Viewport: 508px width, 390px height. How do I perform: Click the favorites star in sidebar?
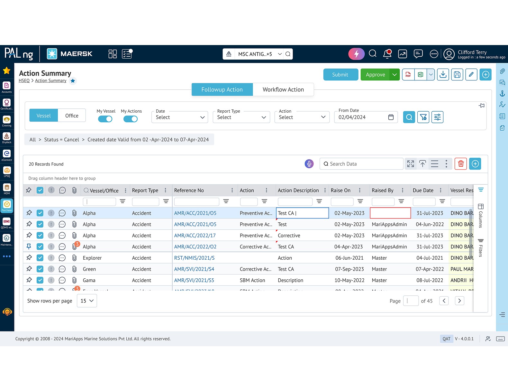[x=7, y=70]
